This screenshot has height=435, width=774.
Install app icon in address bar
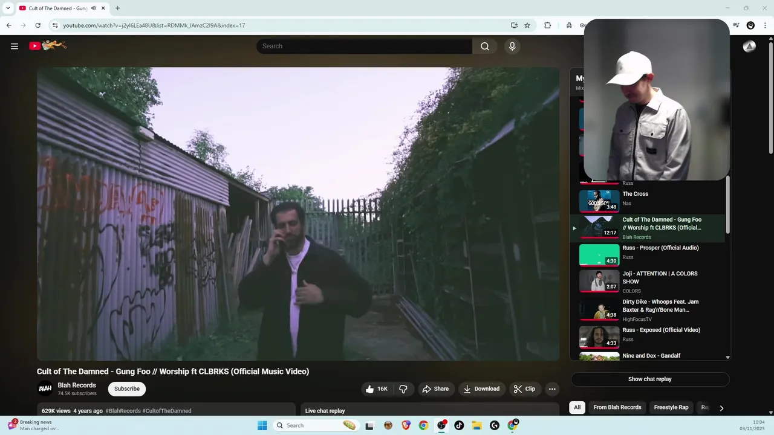tap(514, 25)
